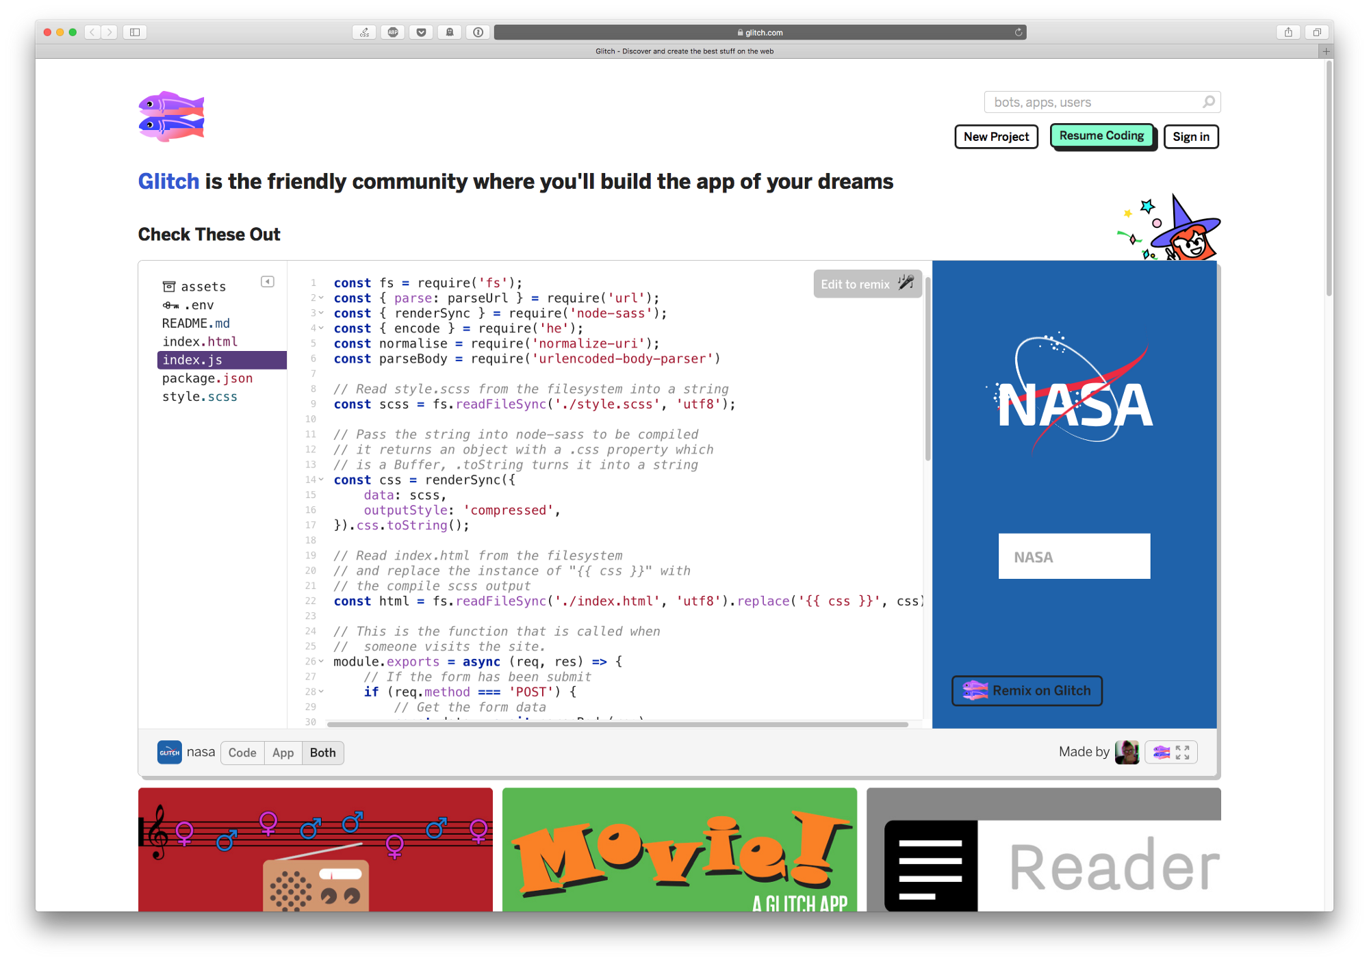Click the Edit to remix button
This screenshot has height=962, width=1369.
click(x=867, y=284)
